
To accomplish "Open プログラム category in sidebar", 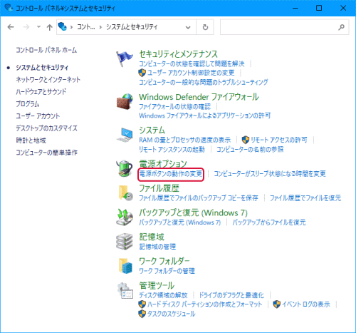I will pos(28,104).
